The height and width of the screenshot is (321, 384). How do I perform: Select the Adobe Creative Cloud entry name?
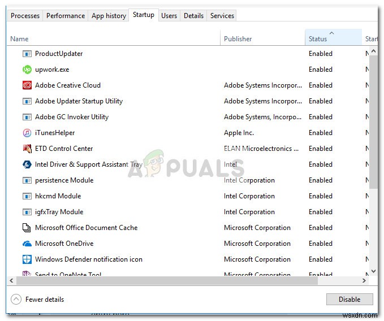pyautogui.click(x=68, y=85)
